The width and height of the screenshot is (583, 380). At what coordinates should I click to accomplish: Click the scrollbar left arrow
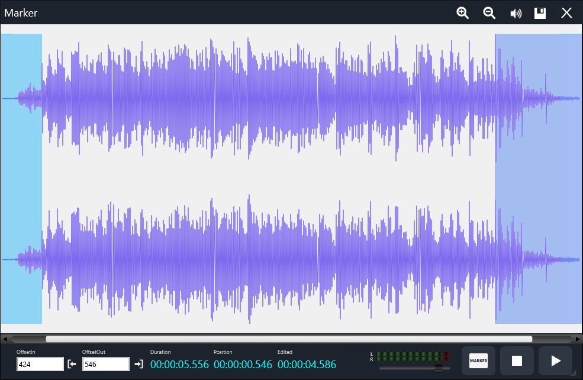pyautogui.click(x=5, y=339)
